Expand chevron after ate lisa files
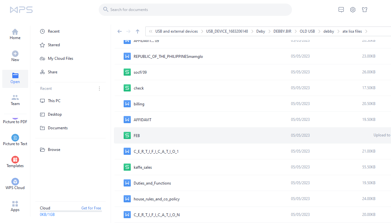Image resolution: width=391 pixels, height=223 pixels. (x=366, y=31)
